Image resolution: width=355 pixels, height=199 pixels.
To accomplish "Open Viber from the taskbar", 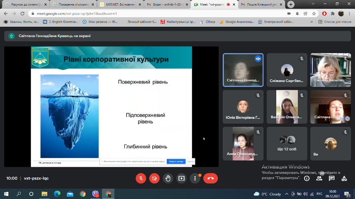I will [x=96, y=194].
